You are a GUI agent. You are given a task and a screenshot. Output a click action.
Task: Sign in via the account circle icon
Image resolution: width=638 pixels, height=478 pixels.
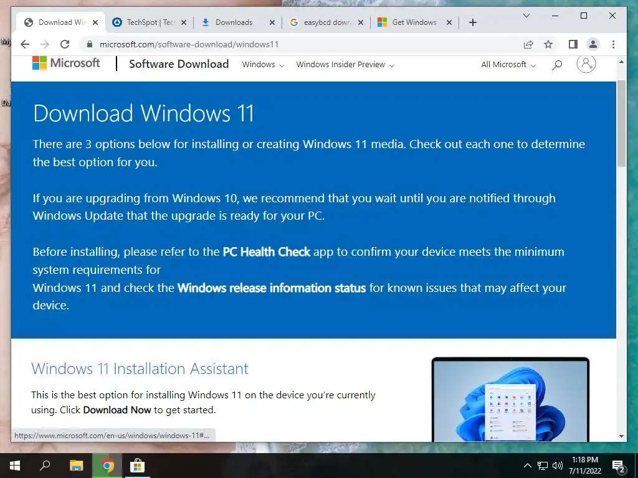click(586, 64)
